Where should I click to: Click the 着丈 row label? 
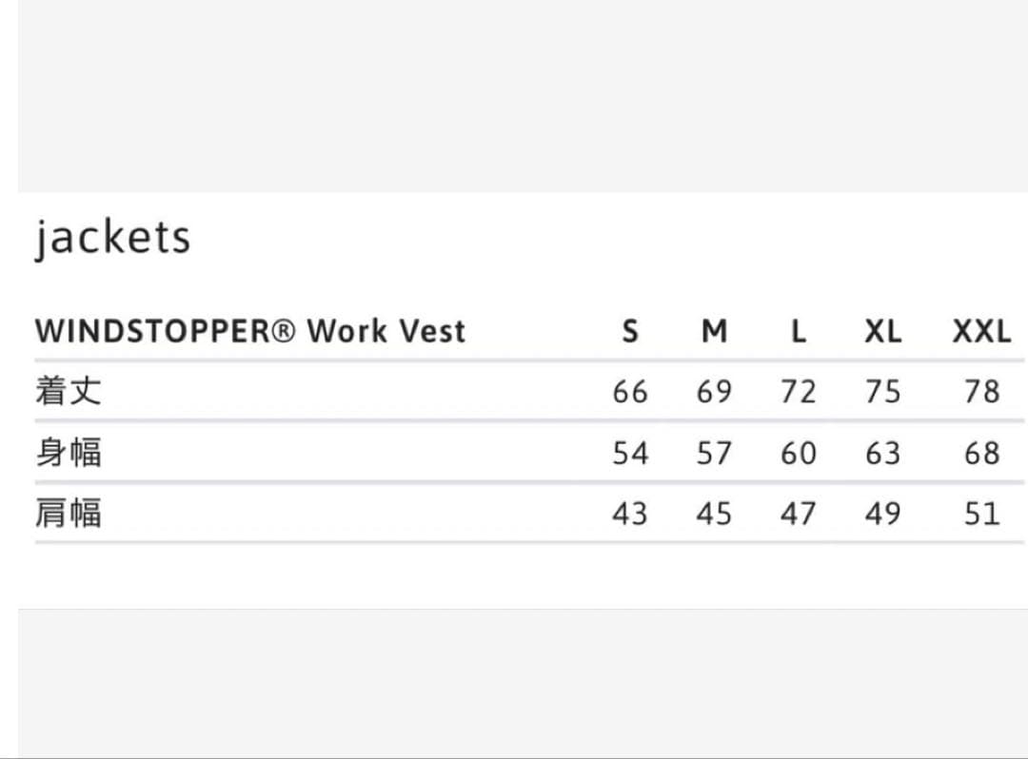click(x=68, y=391)
